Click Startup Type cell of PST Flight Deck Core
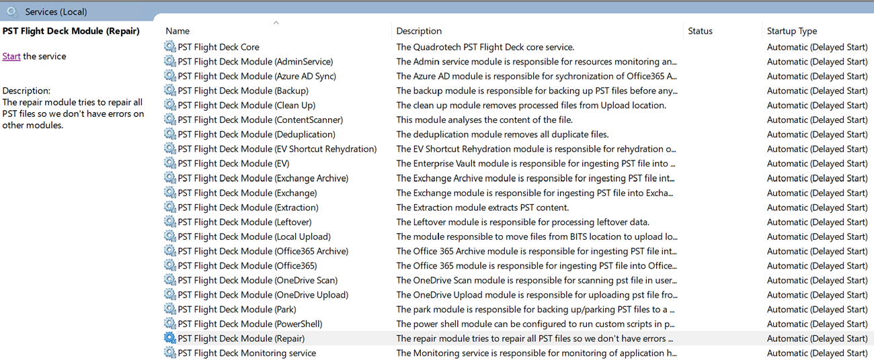Screen dimensions: 874x360 pos(817,47)
